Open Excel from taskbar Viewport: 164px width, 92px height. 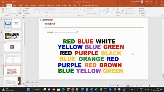click(x=96, y=89)
